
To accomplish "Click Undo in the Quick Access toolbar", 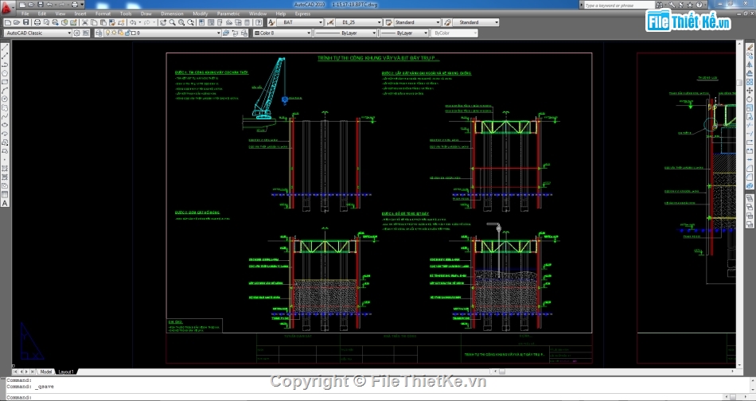I will point(49,5).
